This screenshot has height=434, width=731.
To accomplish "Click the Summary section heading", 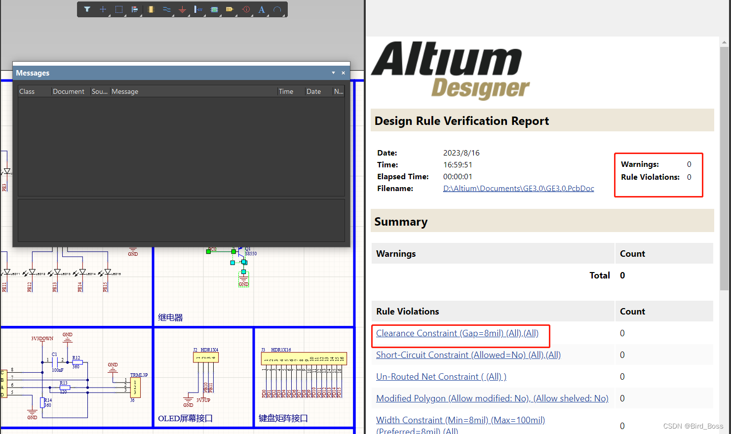I will pyautogui.click(x=401, y=222).
